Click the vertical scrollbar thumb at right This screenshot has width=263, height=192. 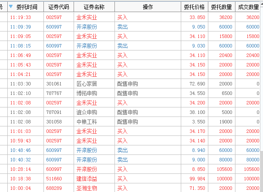[x=261, y=79]
